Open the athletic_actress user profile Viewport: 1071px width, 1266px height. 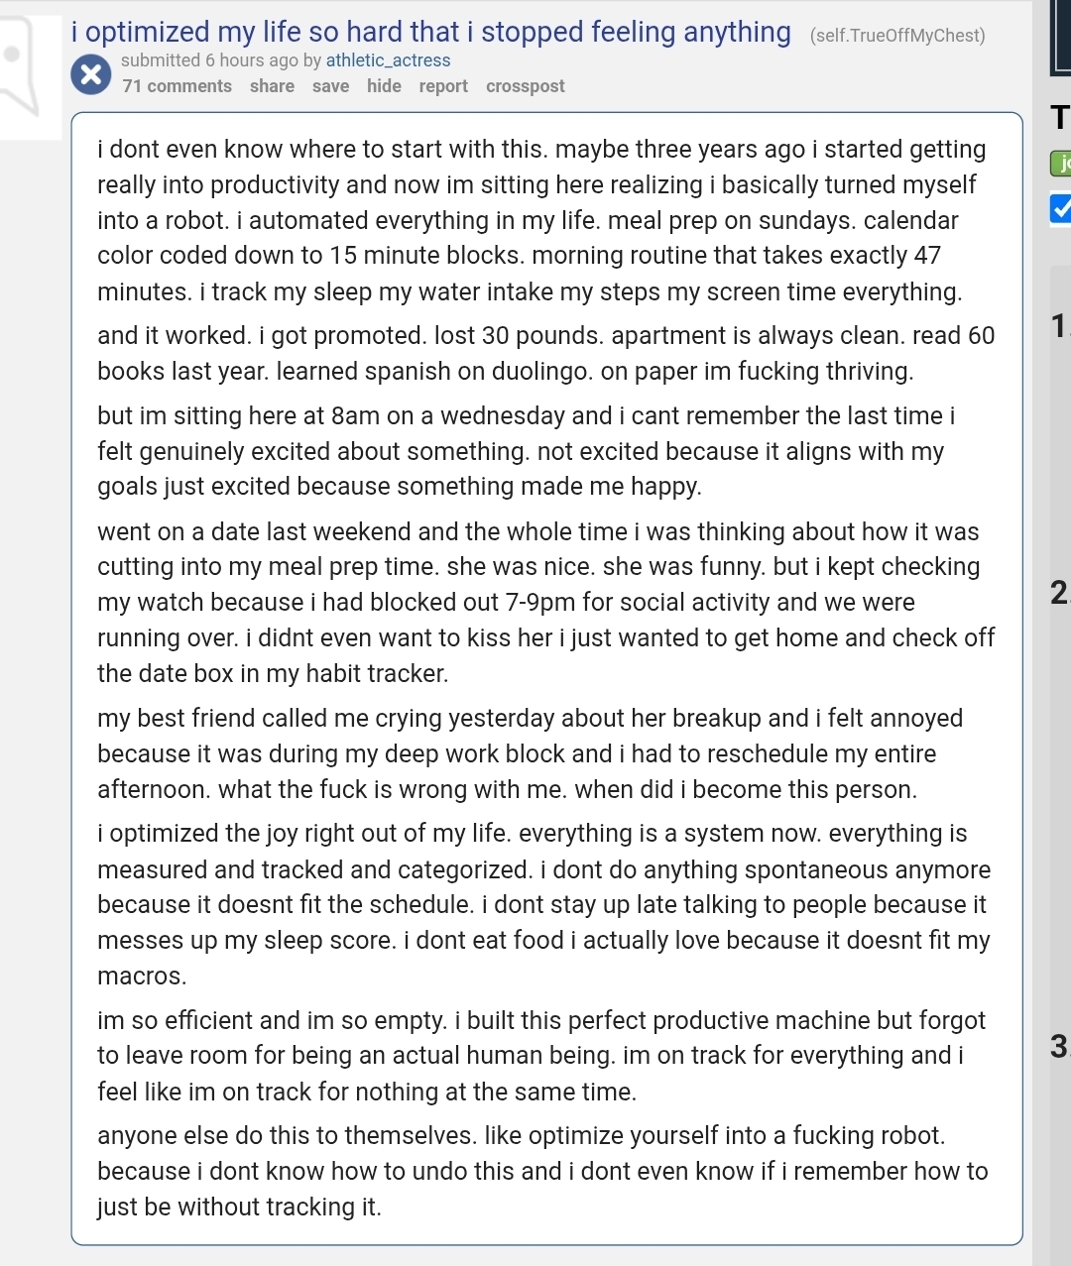(388, 60)
